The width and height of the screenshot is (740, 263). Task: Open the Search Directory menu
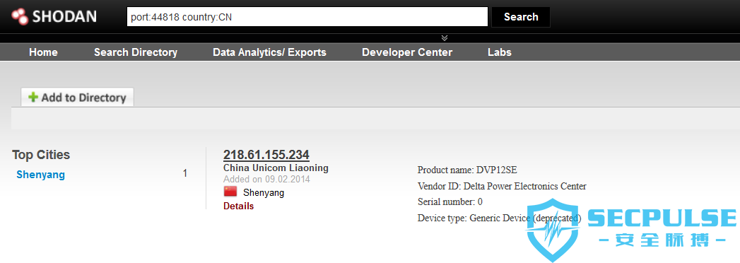tap(136, 52)
